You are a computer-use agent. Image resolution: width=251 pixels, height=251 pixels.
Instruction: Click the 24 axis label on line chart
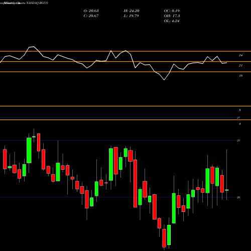(x=240, y=55)
